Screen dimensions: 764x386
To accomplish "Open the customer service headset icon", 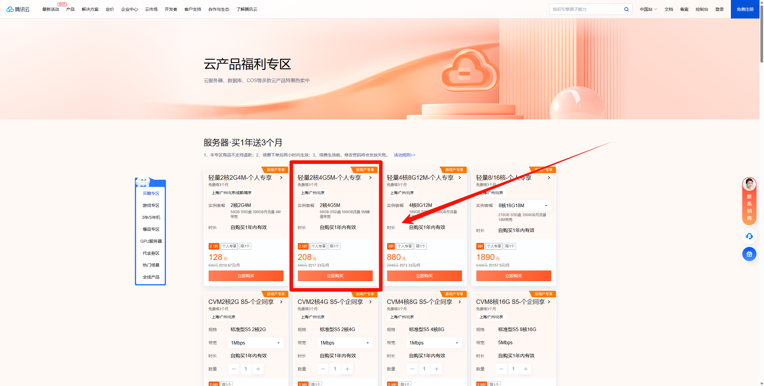I will click(x=749, y=236).
